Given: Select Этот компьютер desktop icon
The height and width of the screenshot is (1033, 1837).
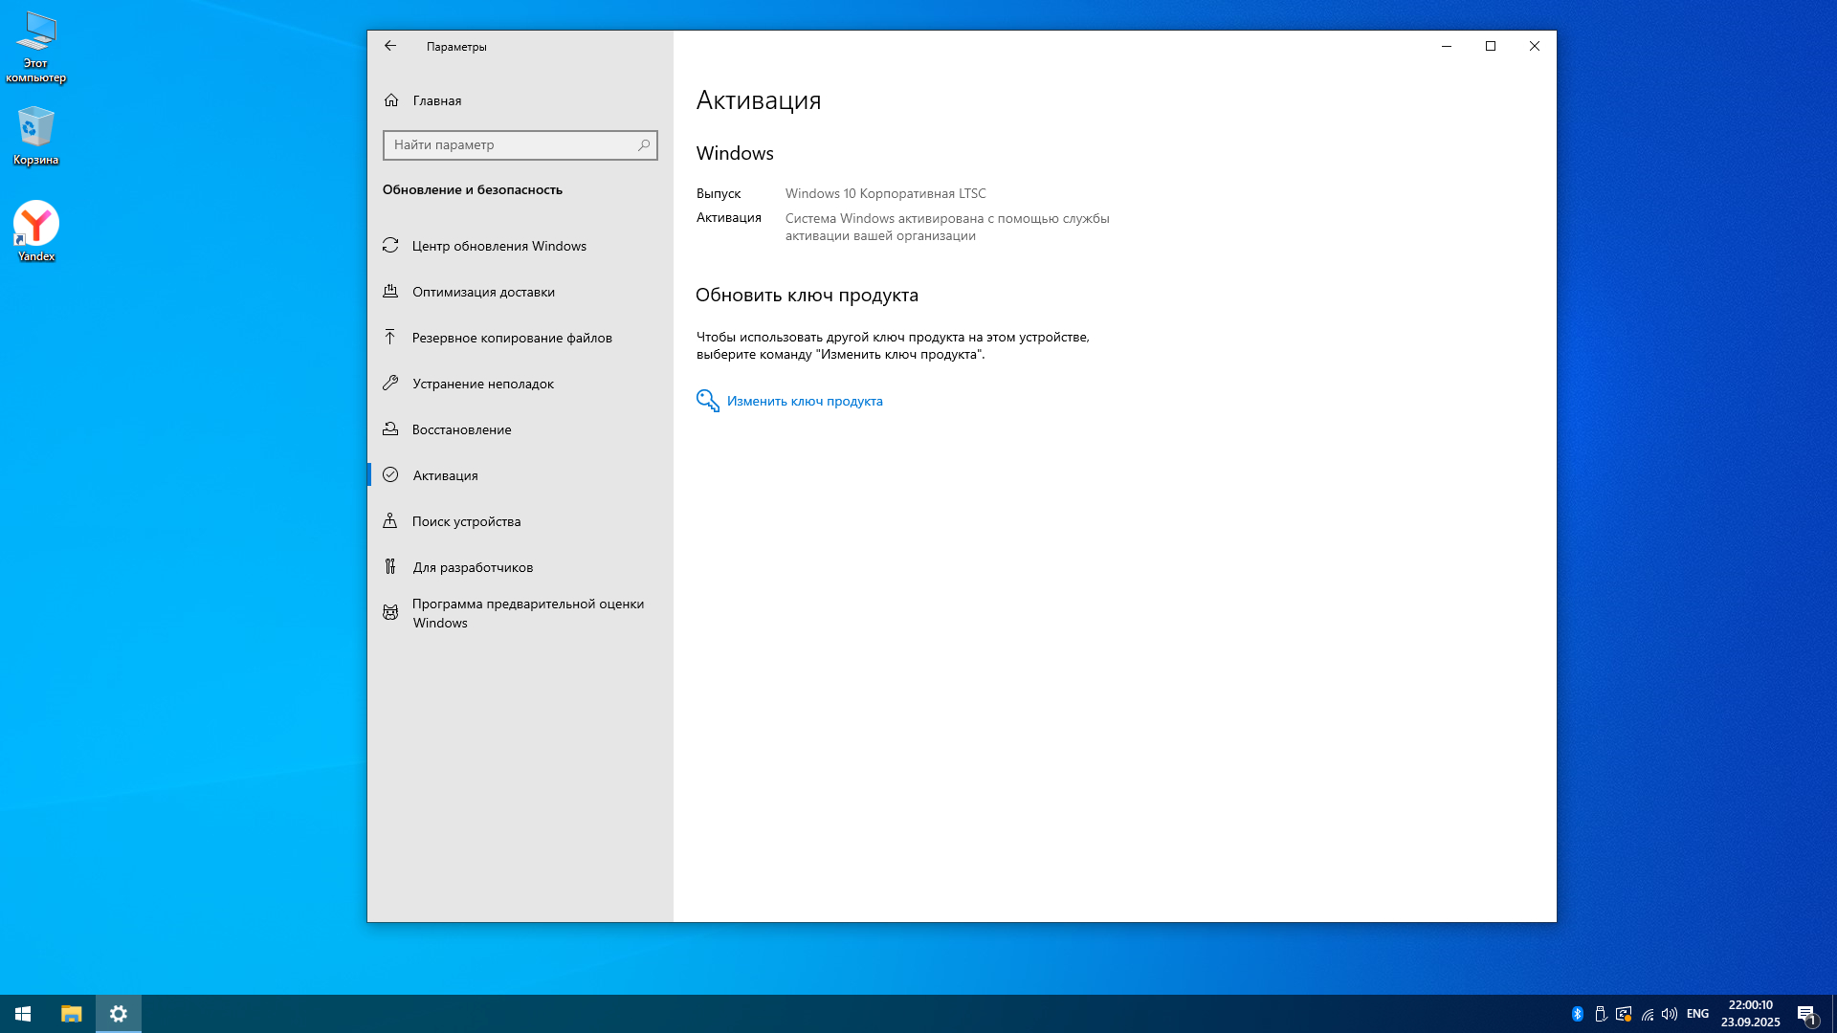Looking at the screenshot, I should tap(35, 48).
